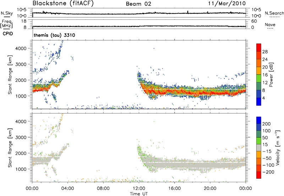
Task: Click the 'Beam 02' label
Action: pos(138,4)
